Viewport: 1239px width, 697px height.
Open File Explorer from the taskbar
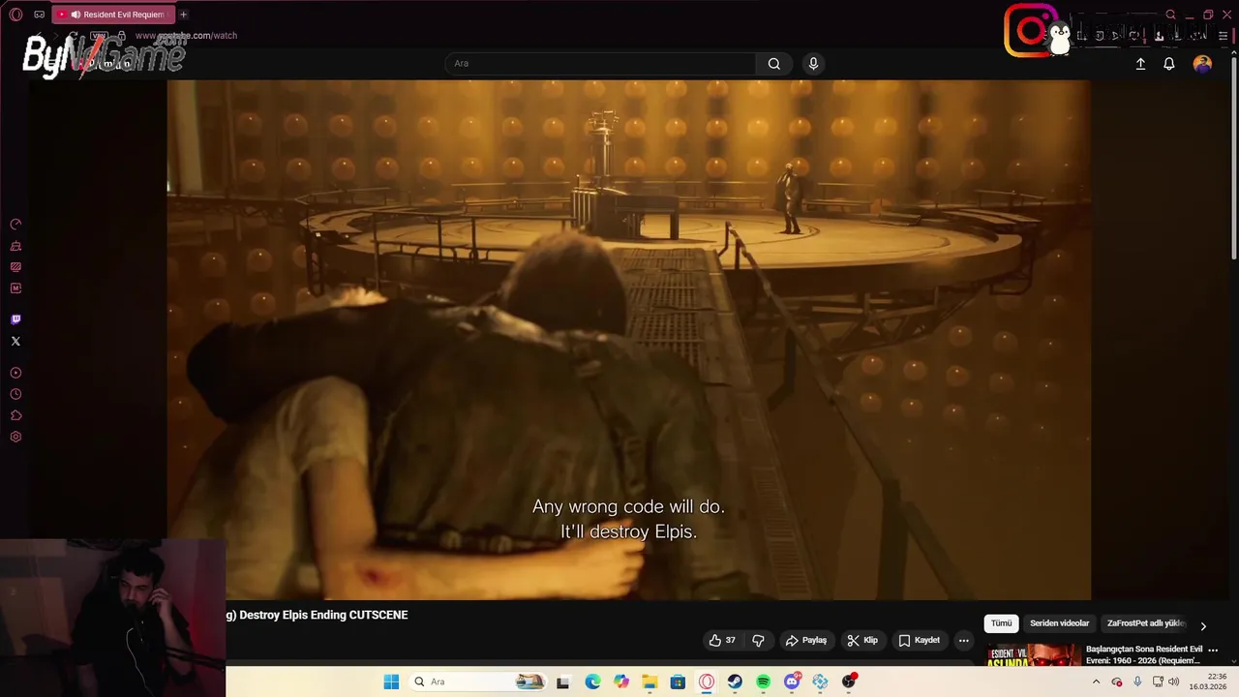(x=650, y=682)
